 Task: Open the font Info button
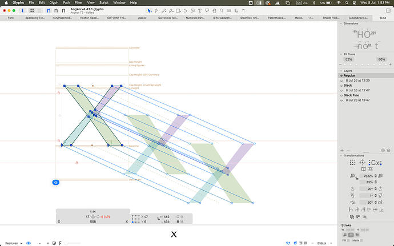coord(22,10)
